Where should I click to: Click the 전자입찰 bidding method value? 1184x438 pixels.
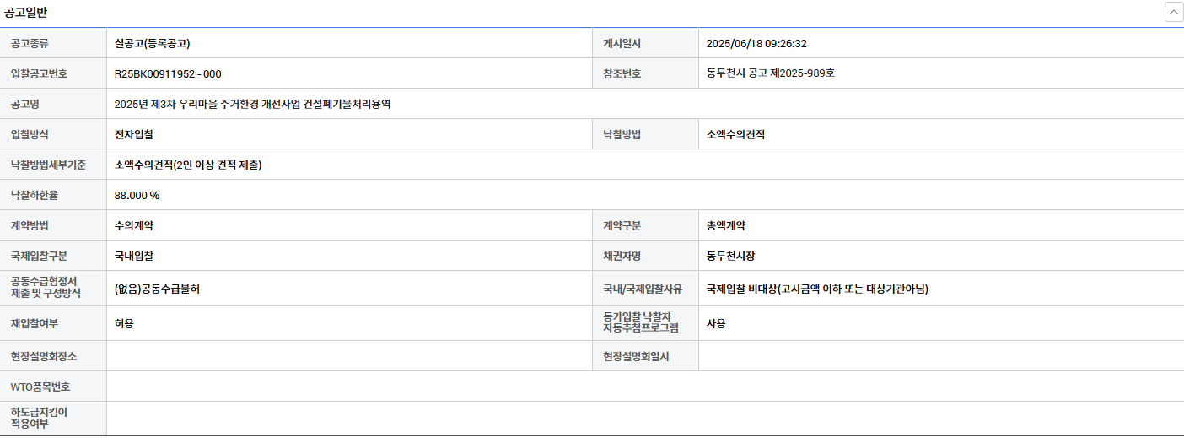(134, 134)
